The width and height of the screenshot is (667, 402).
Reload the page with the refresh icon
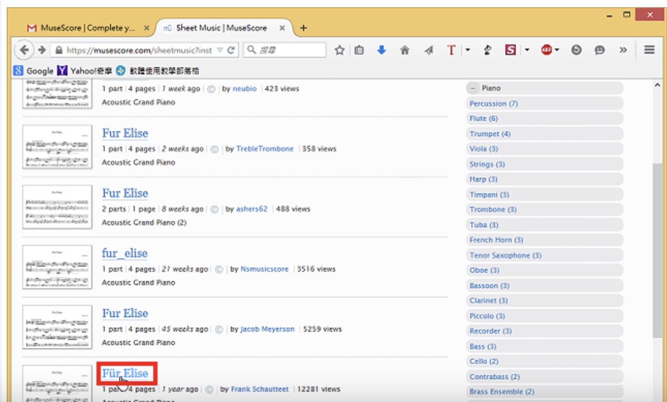(231, 50)
